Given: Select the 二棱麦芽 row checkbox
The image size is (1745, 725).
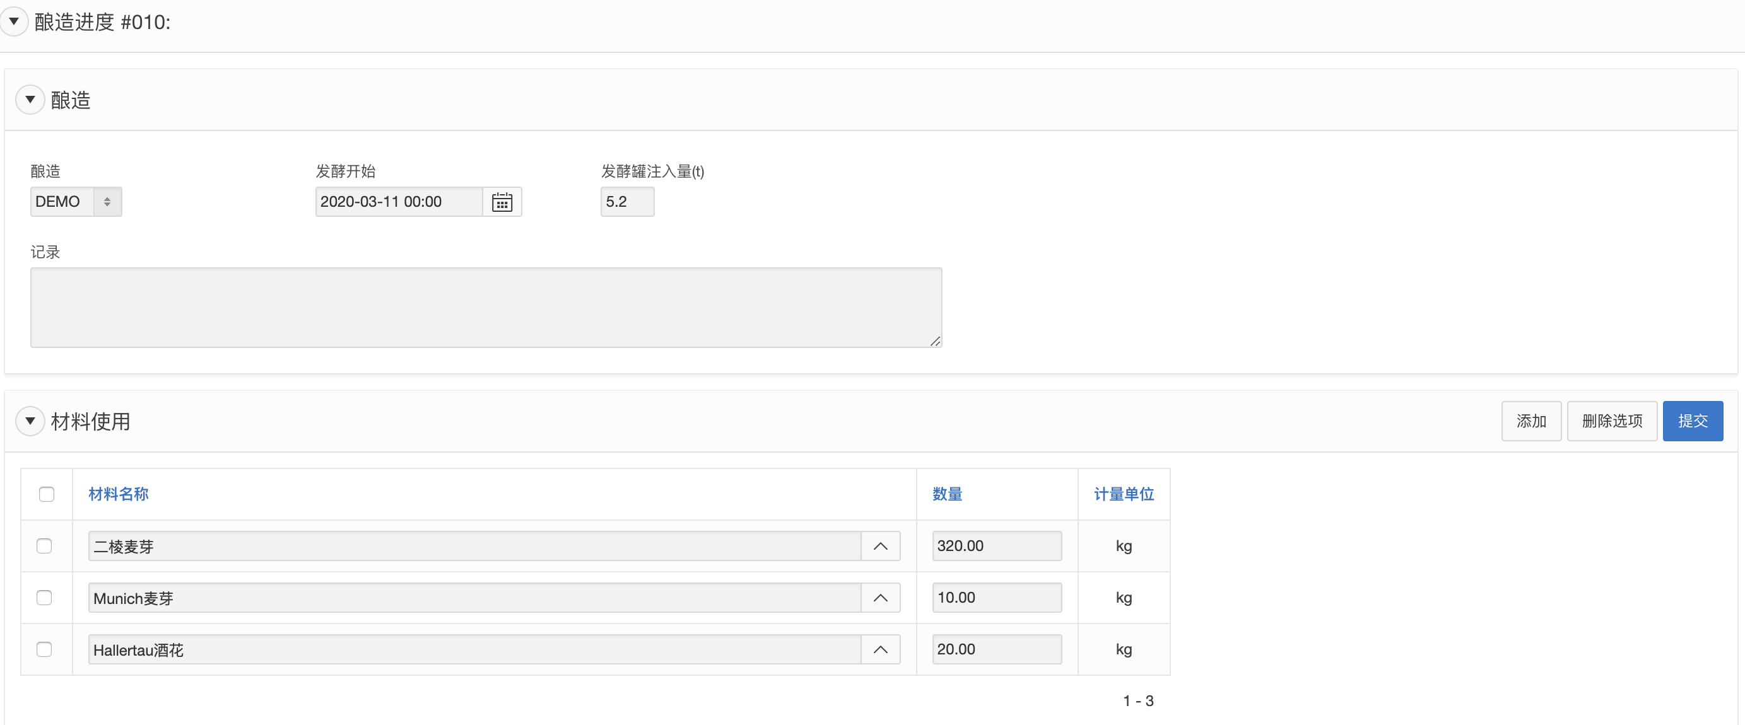Looking at the screenshot, I should (44, 545).
